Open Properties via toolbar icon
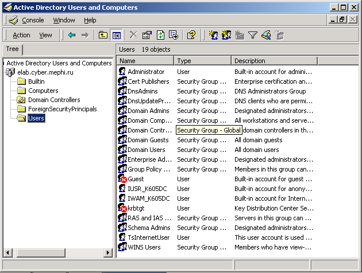The image size is (362, 273). 147,35
